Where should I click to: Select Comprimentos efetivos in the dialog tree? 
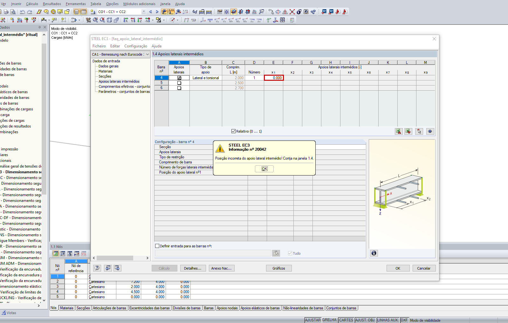124,86
